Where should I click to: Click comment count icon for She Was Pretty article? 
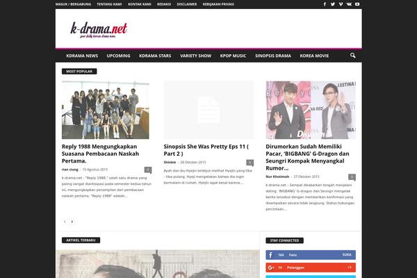250,163
